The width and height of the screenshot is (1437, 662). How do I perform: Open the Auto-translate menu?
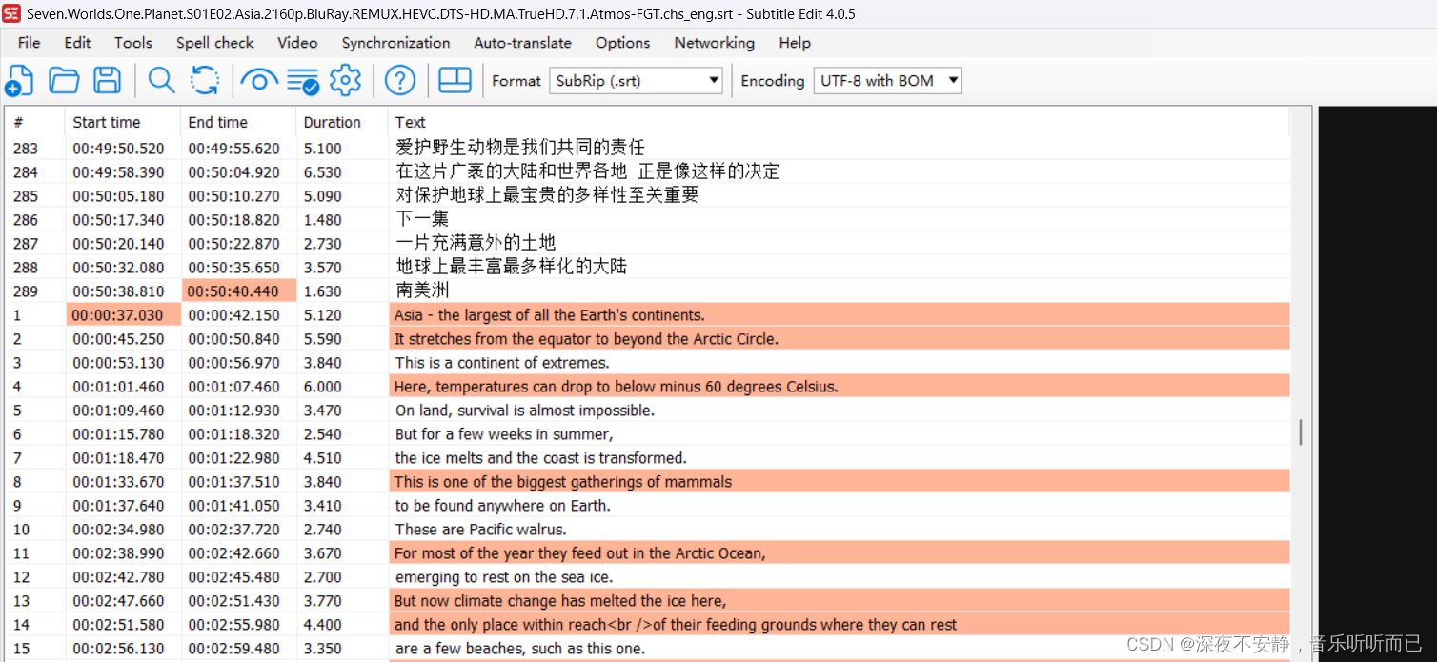[522, 43]
